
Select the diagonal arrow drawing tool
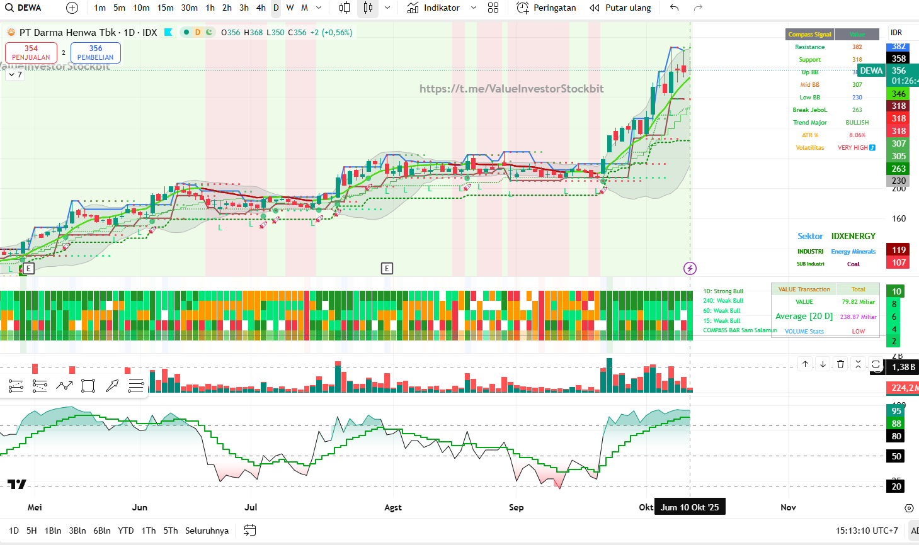(x=112, y=386)
